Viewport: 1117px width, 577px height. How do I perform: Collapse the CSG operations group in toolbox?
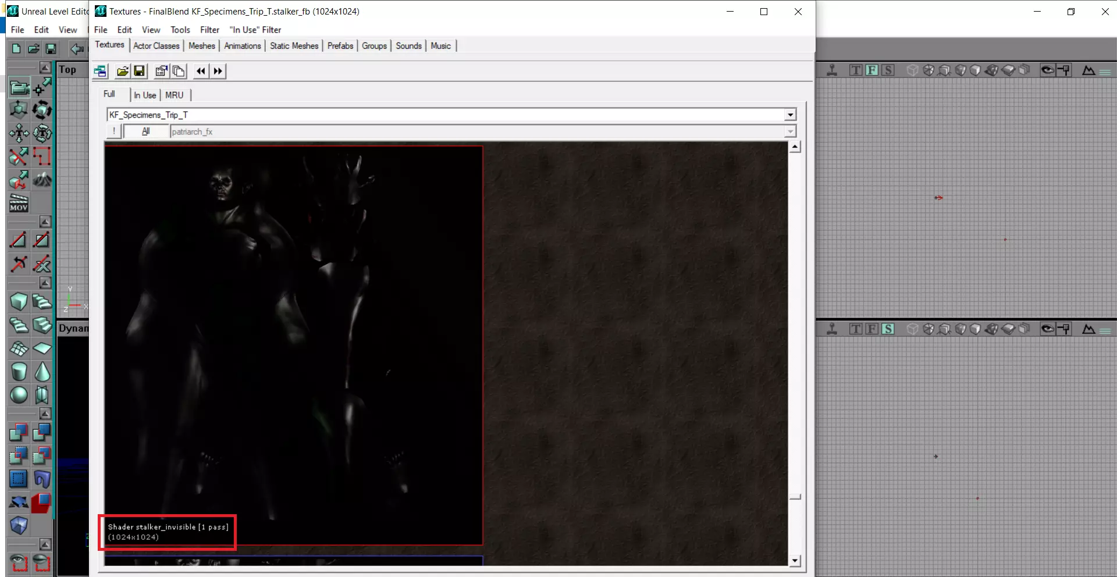tap(45, 414)
